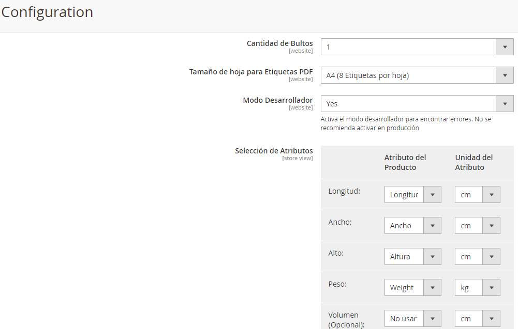Click the Tamaño de hoja para Etiquetas PDF label

[251, 72]
